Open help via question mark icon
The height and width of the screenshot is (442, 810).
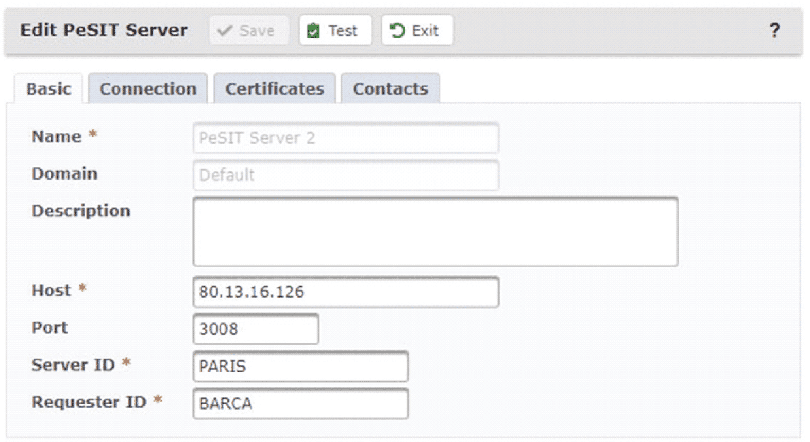click(x=774, y=30)
